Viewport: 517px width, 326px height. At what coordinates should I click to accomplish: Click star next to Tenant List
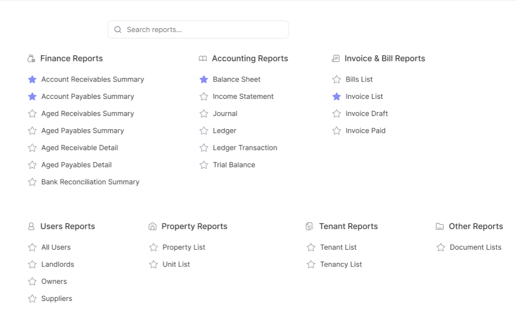click(x=311, y=248)
